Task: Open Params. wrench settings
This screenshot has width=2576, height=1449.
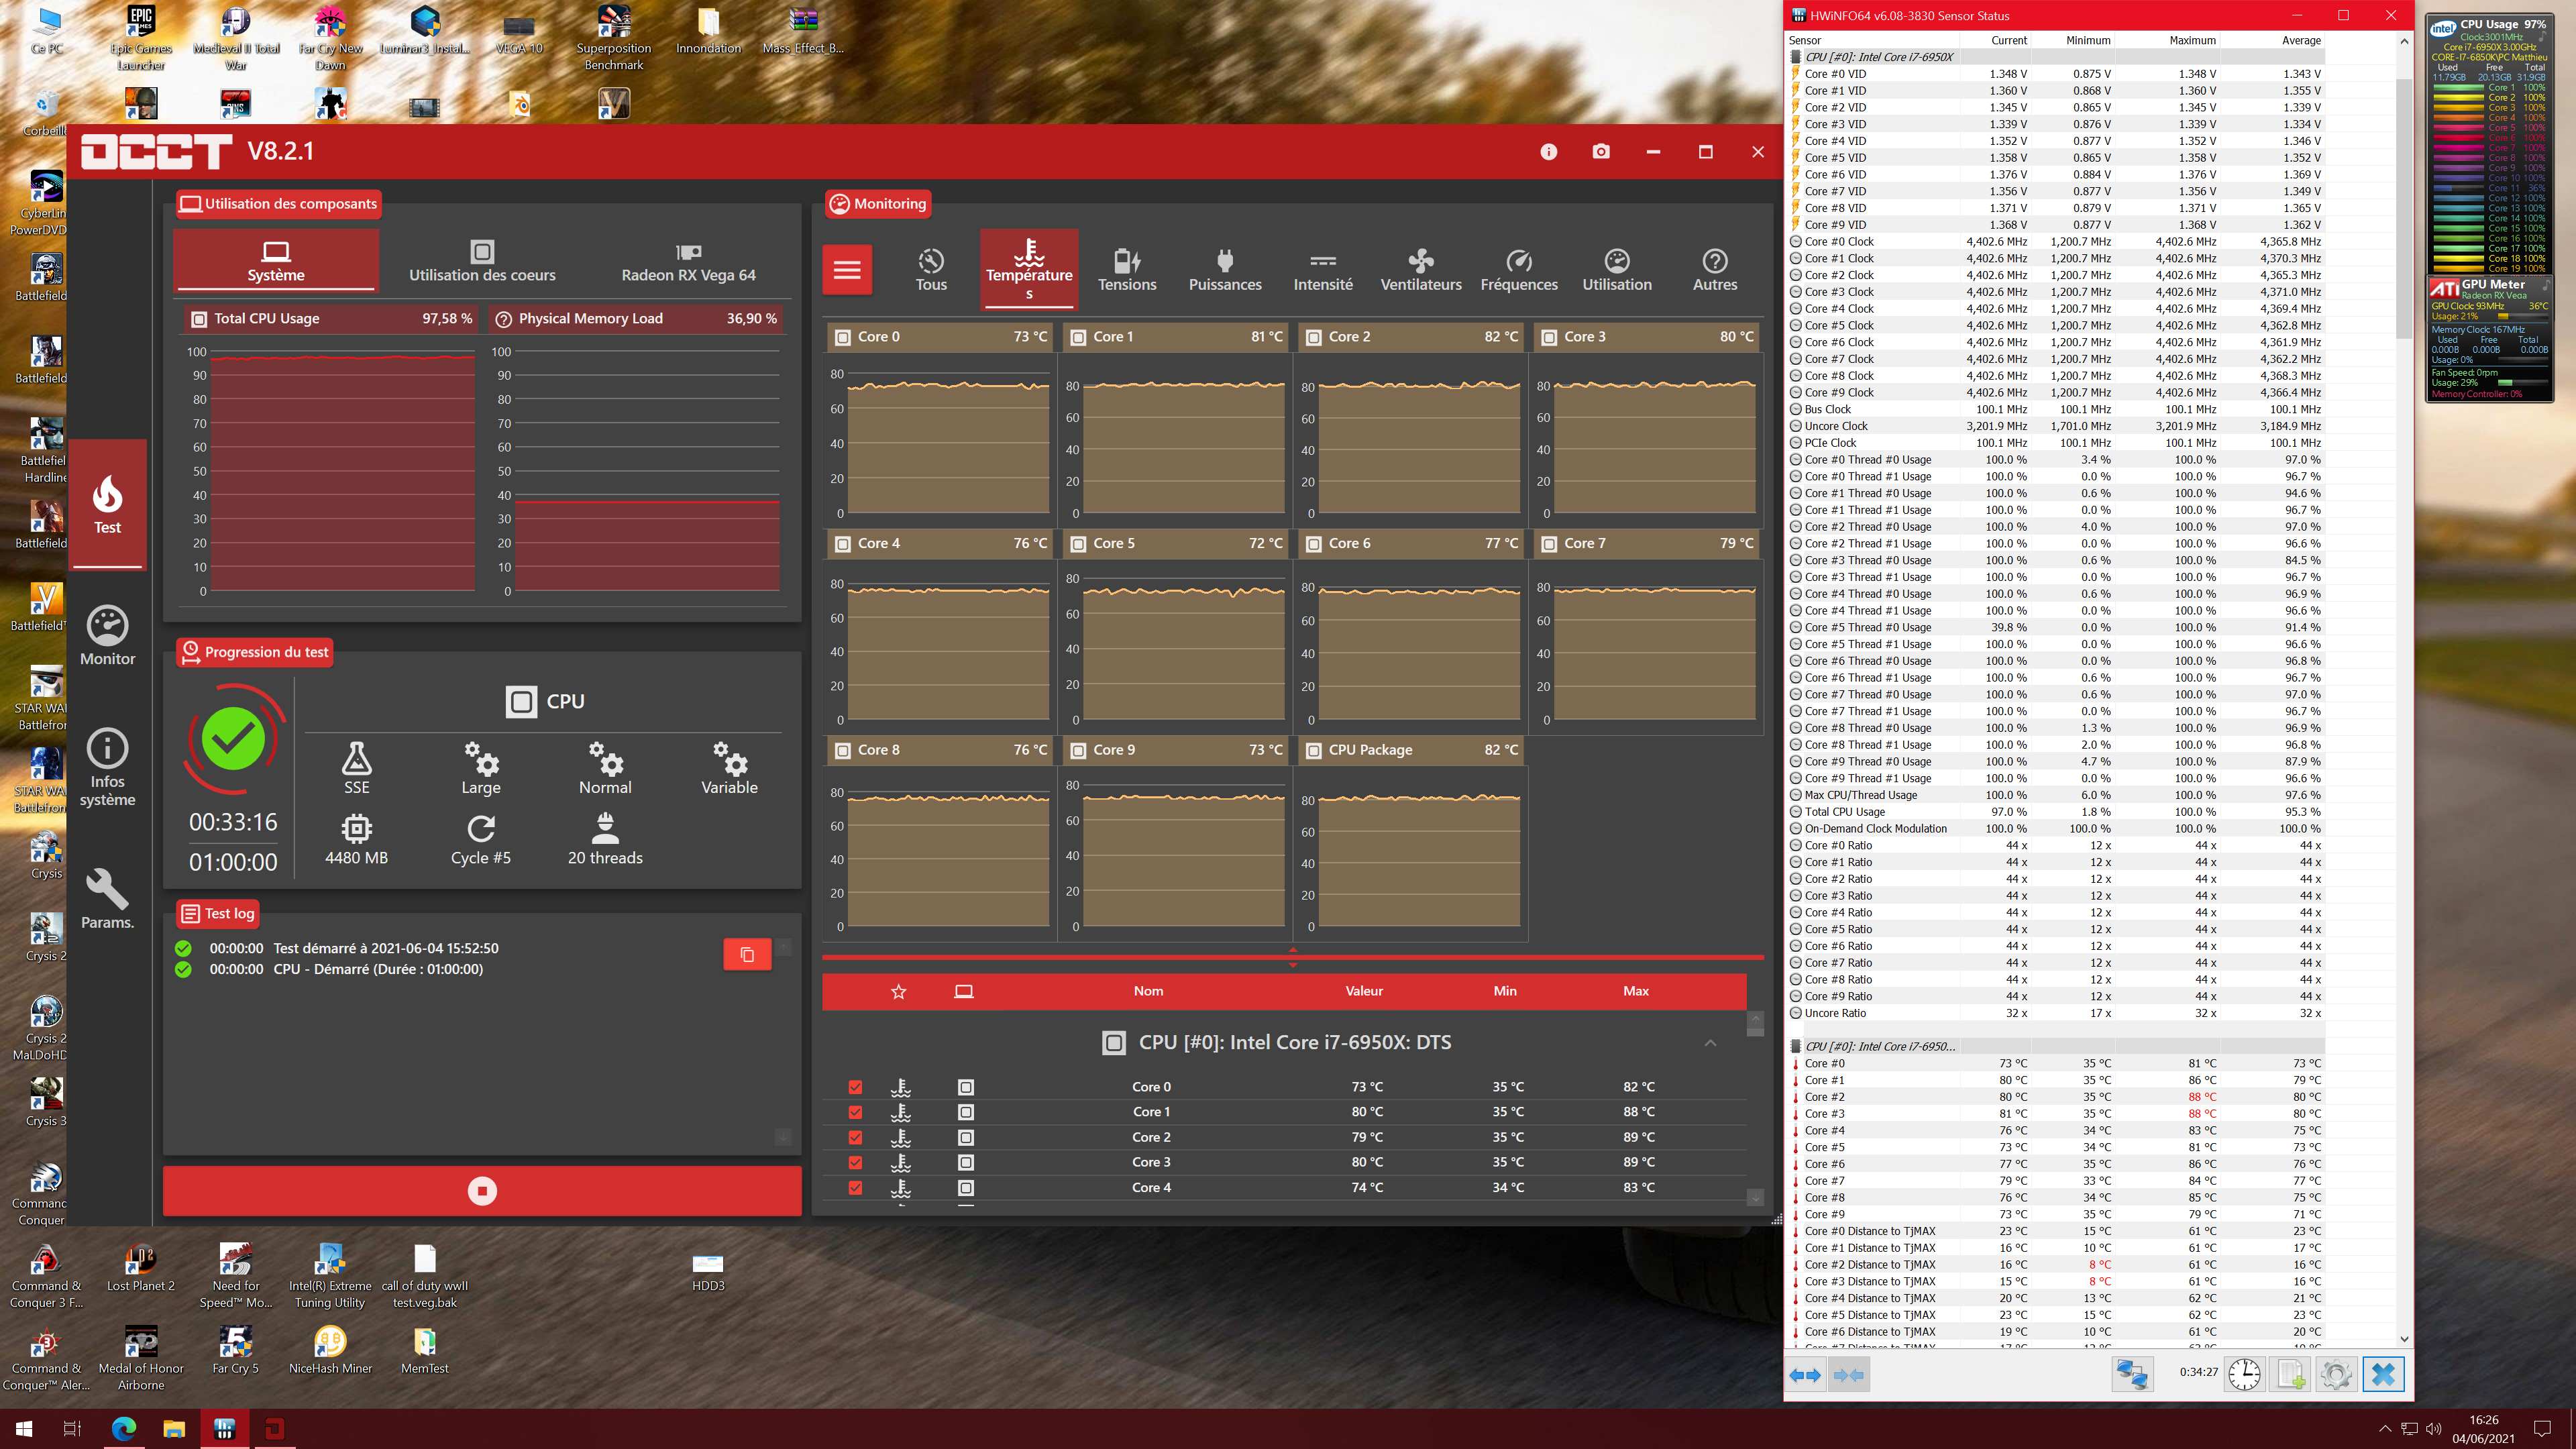Action: 107,899
